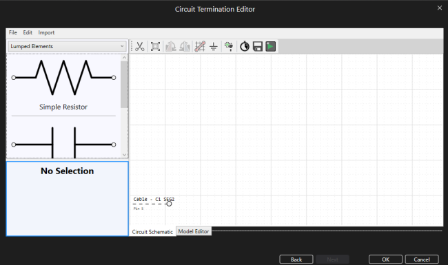Open the Import menu
The height and width of the screenshot is (265, 448).
click(x=46, y=32)
